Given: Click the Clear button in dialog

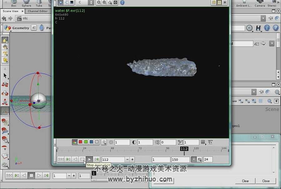Looking at the screenshot, I should tap(245, 181).
